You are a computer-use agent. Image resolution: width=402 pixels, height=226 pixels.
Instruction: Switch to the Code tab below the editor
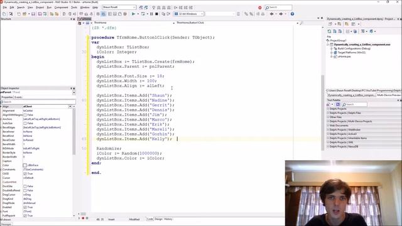coord(149,219)
